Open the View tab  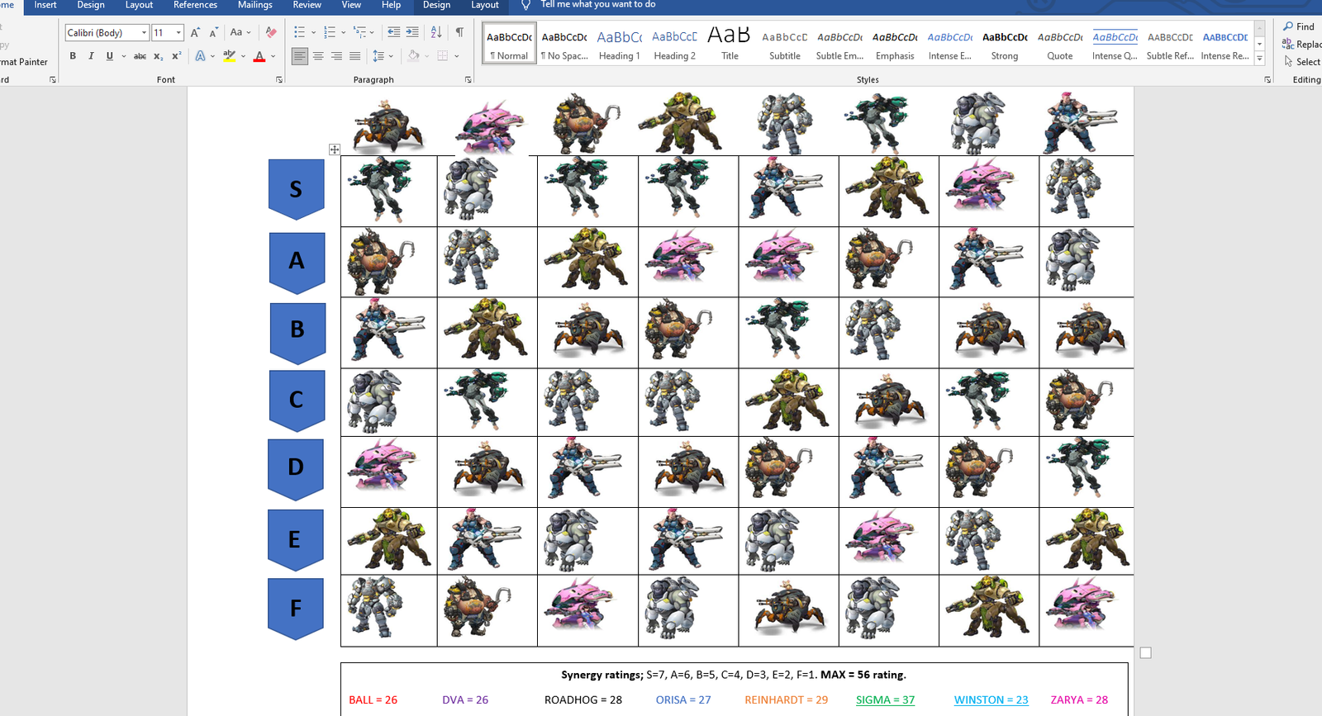[x=351, y=5]
